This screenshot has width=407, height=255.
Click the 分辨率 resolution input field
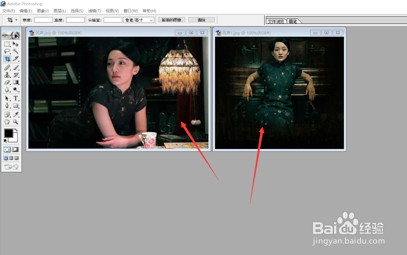click(x=113, y=20)
